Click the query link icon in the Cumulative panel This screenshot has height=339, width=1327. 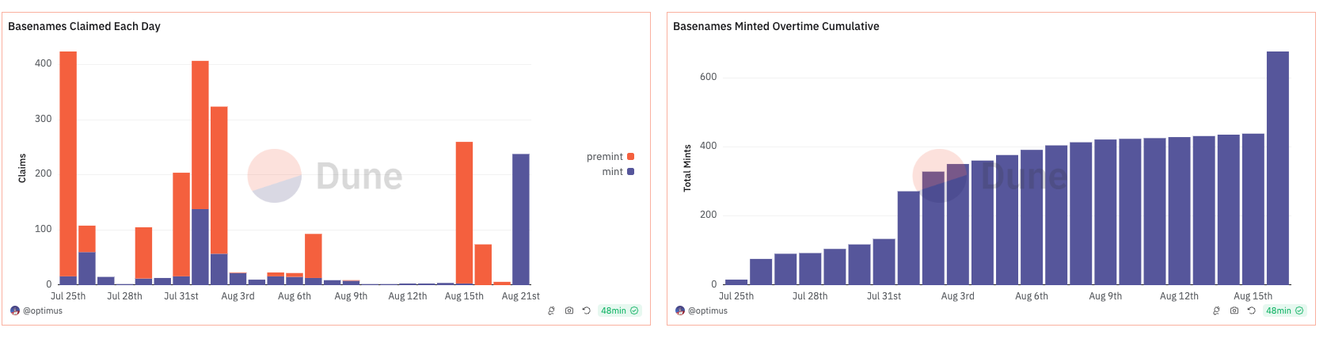[x=1216, y=310]
